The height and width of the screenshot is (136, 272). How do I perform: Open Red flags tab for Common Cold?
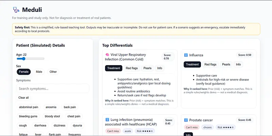[x=132, y=68]
